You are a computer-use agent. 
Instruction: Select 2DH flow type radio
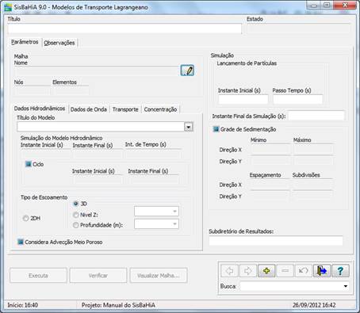[25, 218]
